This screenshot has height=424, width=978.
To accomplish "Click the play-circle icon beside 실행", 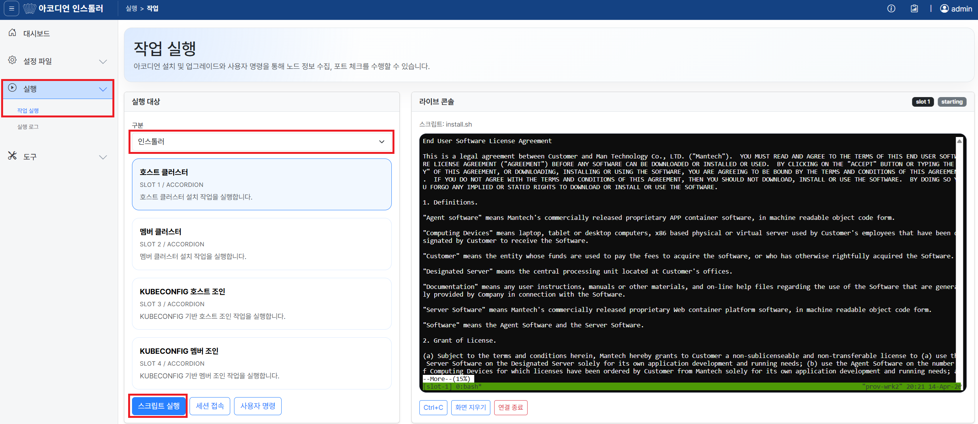I will (x=12, y=88).
